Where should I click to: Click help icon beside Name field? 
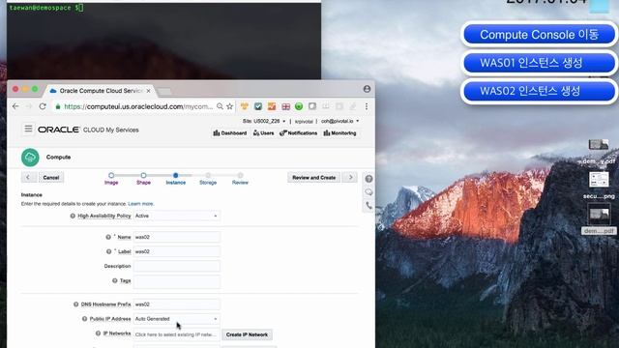tap(108, 237)
